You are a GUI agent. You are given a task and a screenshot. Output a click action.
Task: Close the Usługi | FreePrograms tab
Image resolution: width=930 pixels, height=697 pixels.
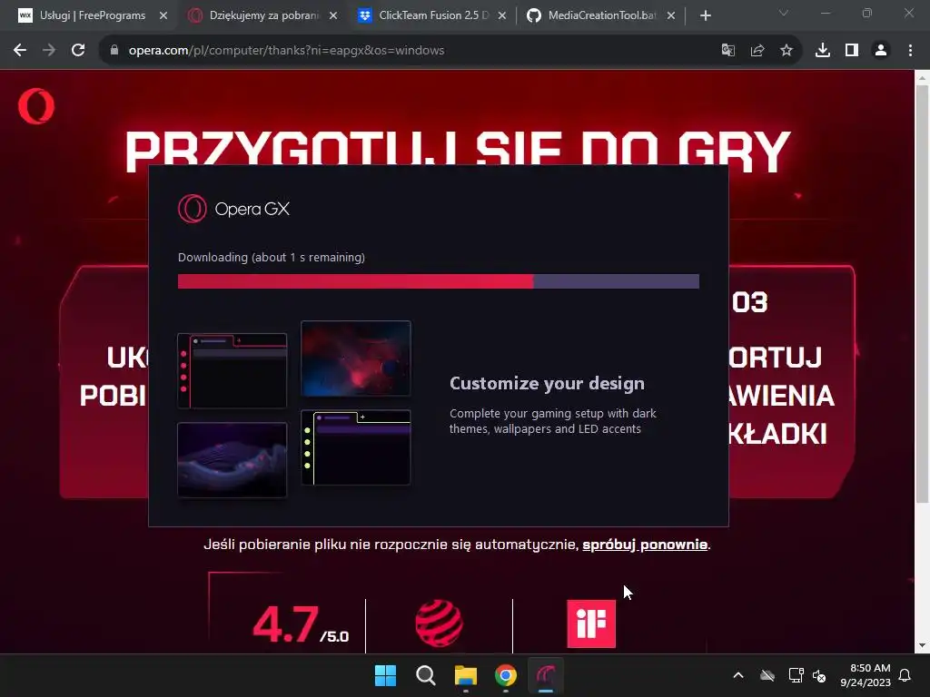pos(163,15)
